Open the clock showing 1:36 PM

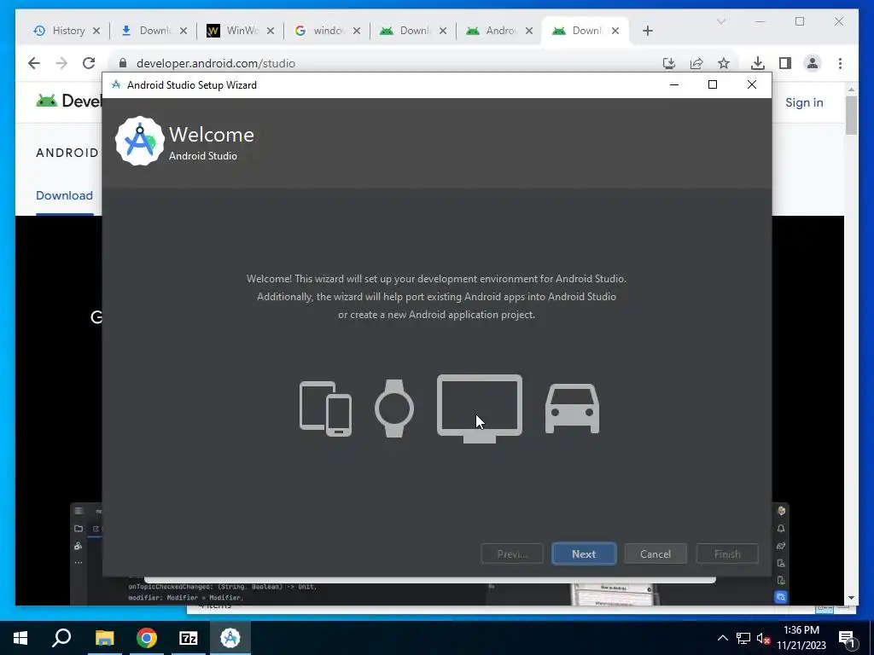click(801, 638)
